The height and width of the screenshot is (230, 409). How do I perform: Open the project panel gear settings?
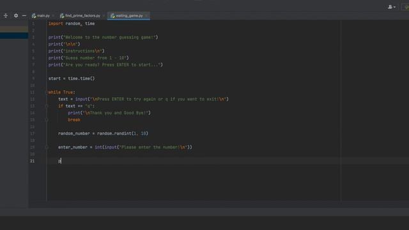16,15
